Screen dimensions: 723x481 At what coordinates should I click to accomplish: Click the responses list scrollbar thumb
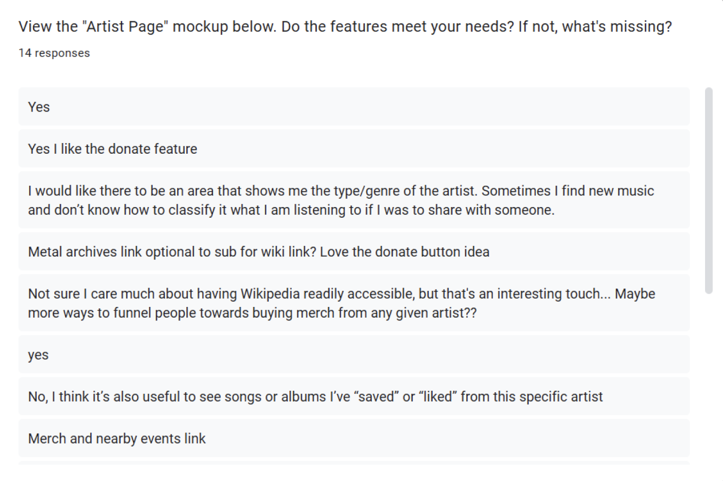coord(709,190)
